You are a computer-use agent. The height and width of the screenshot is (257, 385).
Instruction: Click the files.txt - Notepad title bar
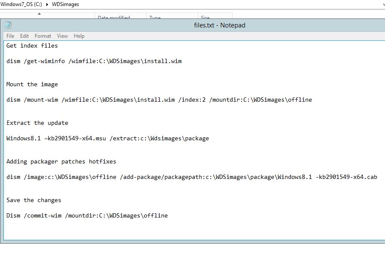[x=219, y=25]
